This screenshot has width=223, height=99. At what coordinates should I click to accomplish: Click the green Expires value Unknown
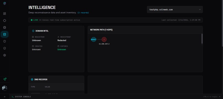62,50
